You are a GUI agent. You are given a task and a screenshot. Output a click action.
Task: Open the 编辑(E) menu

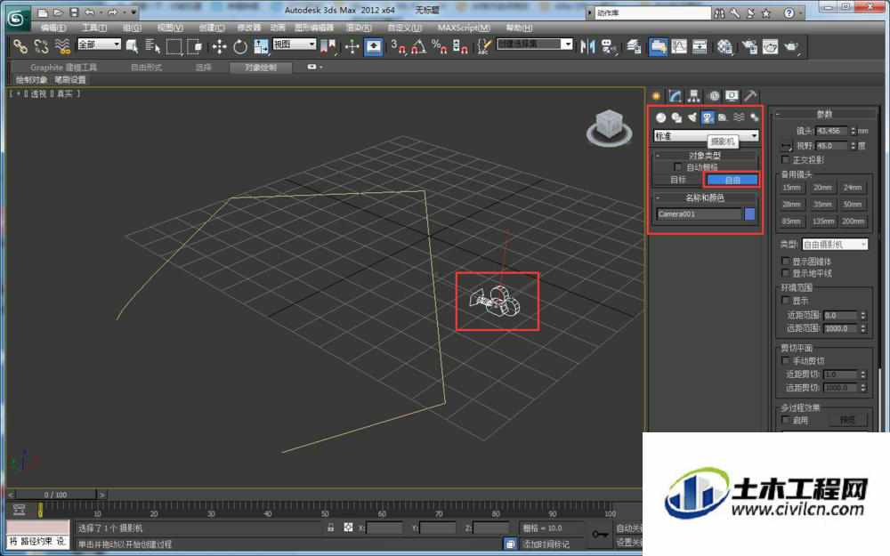(x=53, y=28)
